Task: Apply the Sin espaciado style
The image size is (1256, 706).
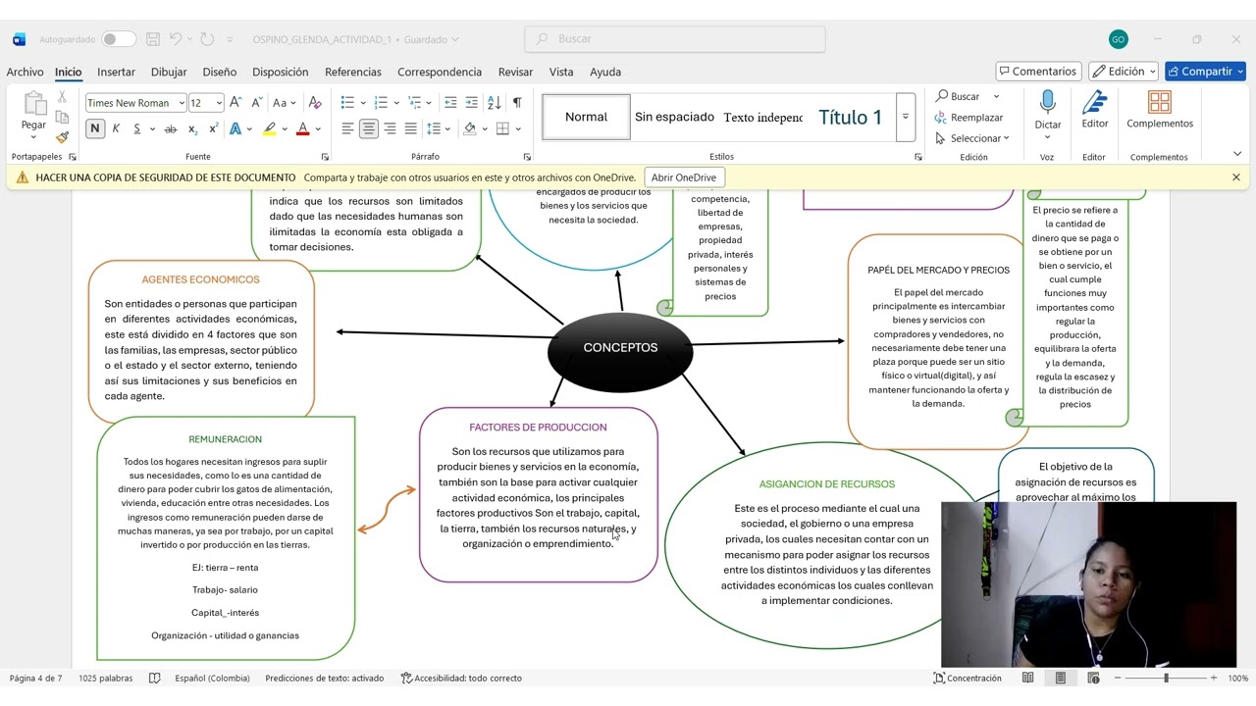Action: [x=674, y=117]
